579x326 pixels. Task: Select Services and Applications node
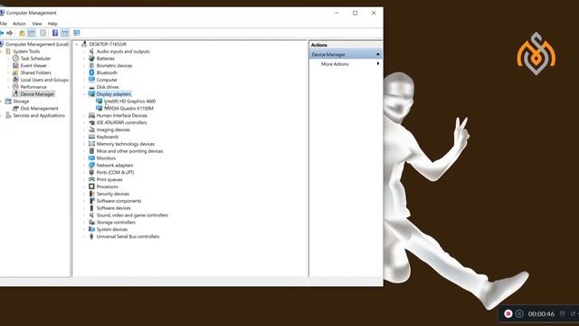[x=39, y=115]
